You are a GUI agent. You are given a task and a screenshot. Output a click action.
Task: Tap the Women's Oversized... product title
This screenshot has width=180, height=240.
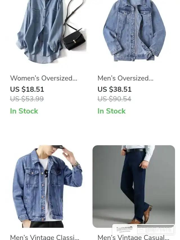[x=44, y=78]
